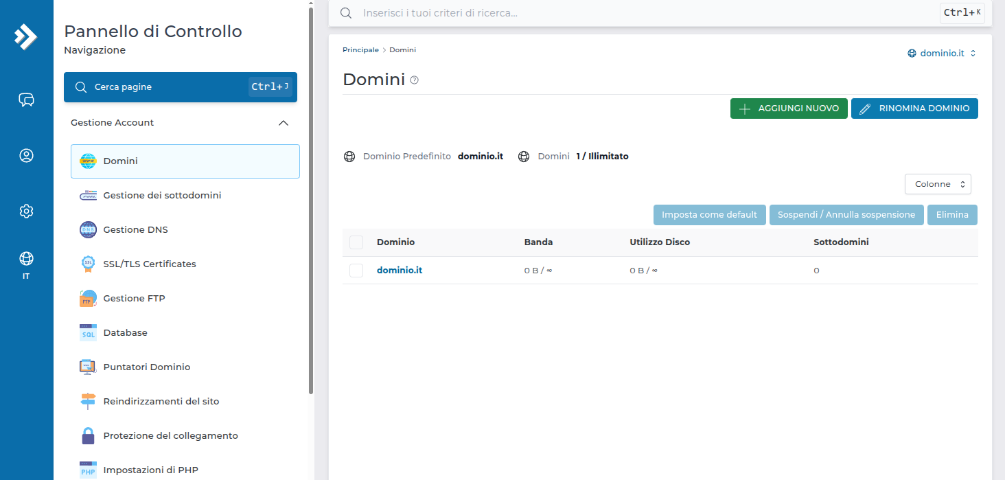The width and height of the screenshot is (1005, 480).
Task: Open the support chat icon
Action: [26, 100]
